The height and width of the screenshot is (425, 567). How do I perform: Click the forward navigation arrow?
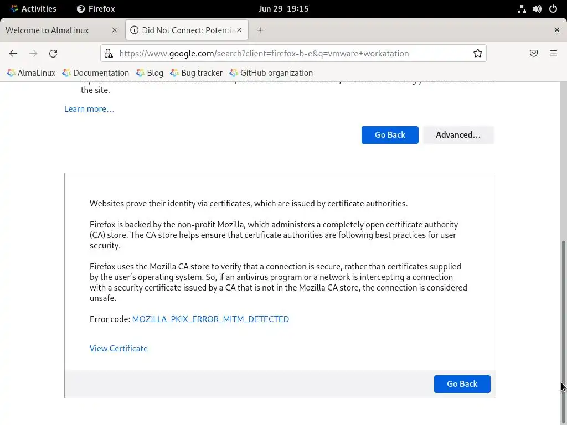click(x=33, y=54)
